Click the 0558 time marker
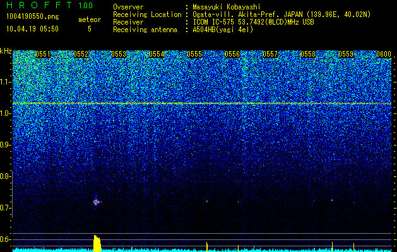The width and height of the screenshot is (397, 252). pos(308,54)
